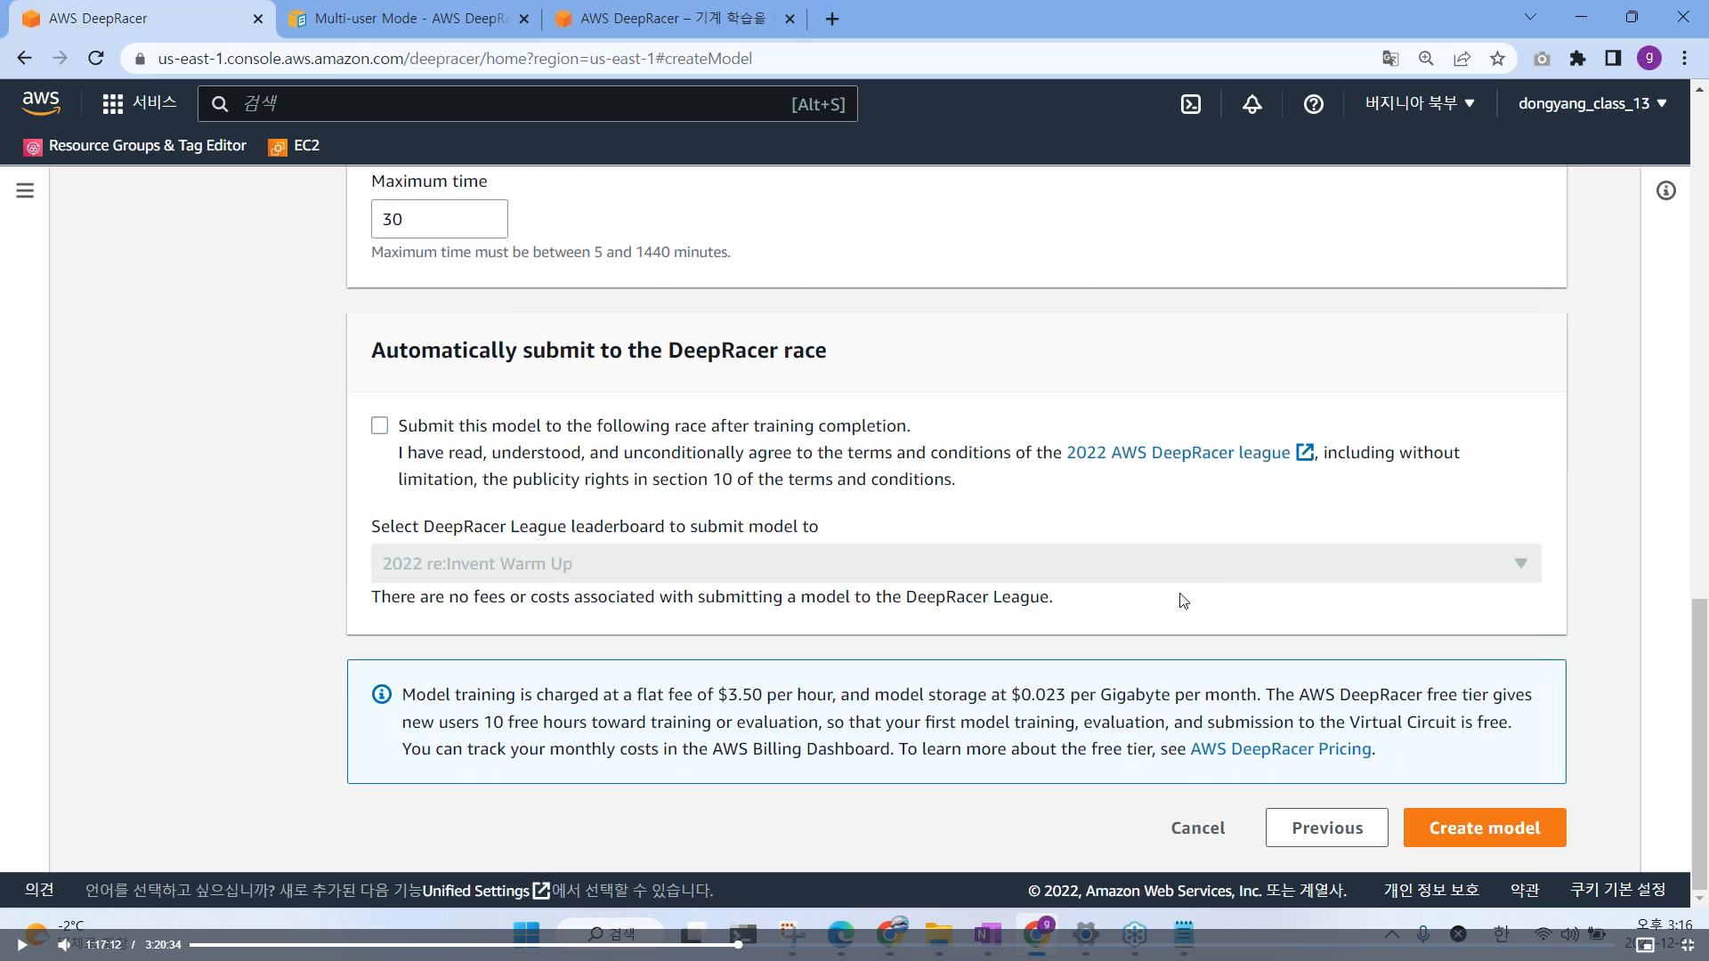Open the AWS DeepRacer Pricing link
1709x961 pixels.
coord(1280,749)
